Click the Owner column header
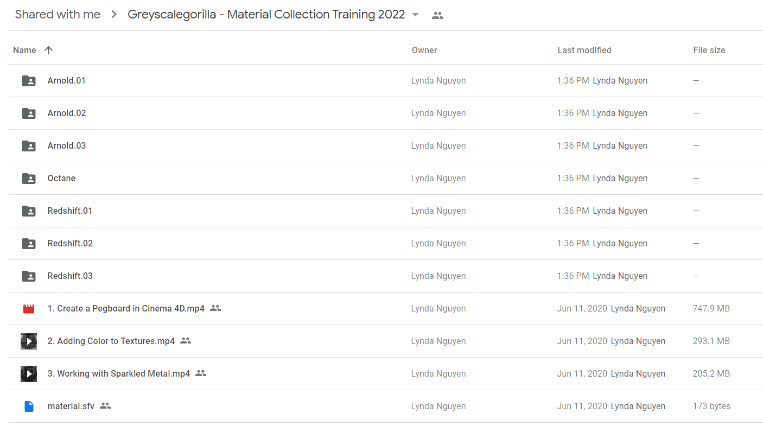This screenshot has width=763, height=426. [x=424, y=50]
